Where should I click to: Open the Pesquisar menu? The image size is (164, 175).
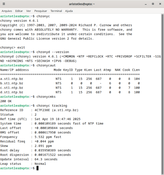[x=41, y=11]
